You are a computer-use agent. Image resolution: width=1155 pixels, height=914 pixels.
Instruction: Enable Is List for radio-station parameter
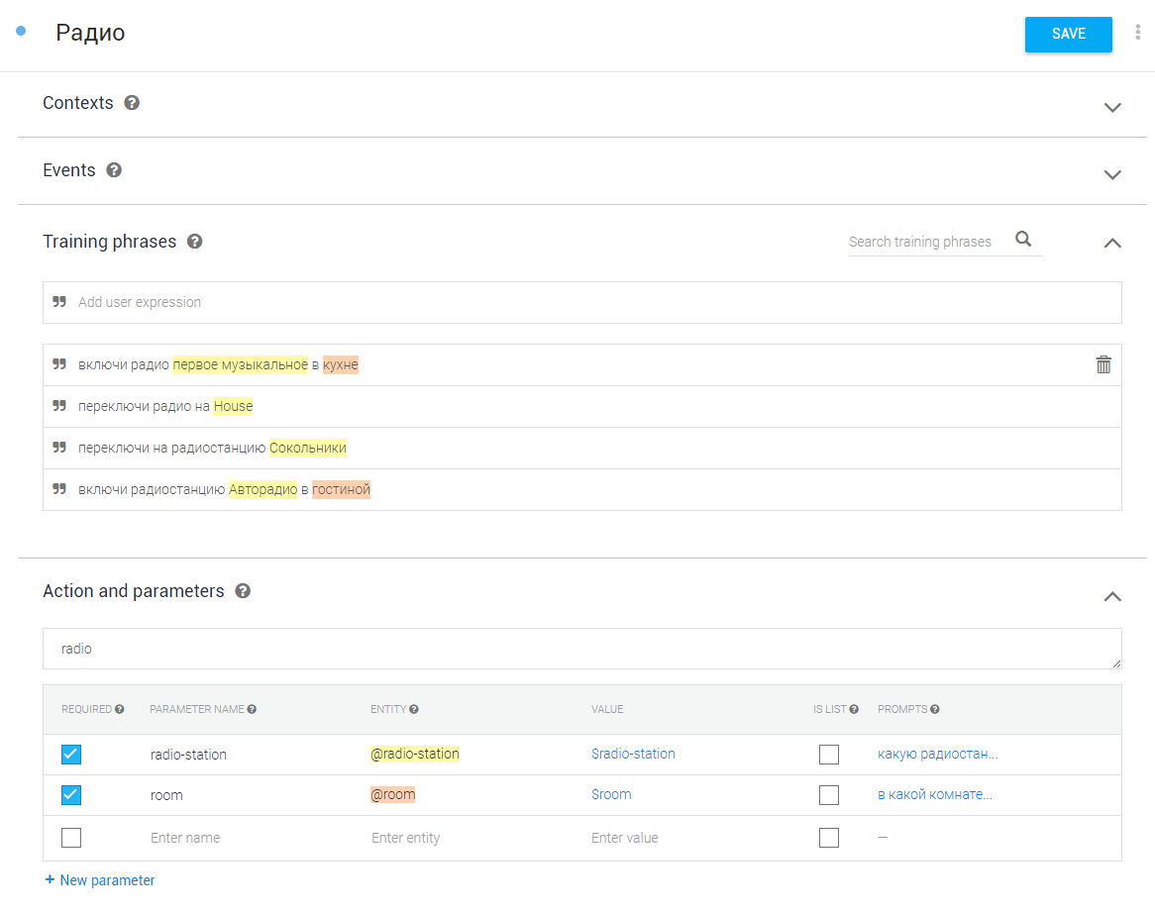point(829,755)
